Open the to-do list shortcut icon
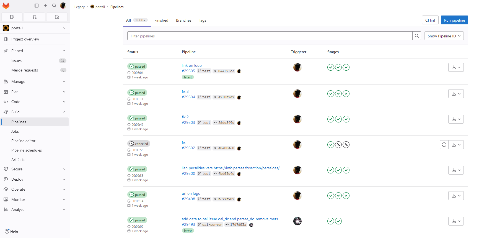The image size is (479, 238). [x=57, y=17]
